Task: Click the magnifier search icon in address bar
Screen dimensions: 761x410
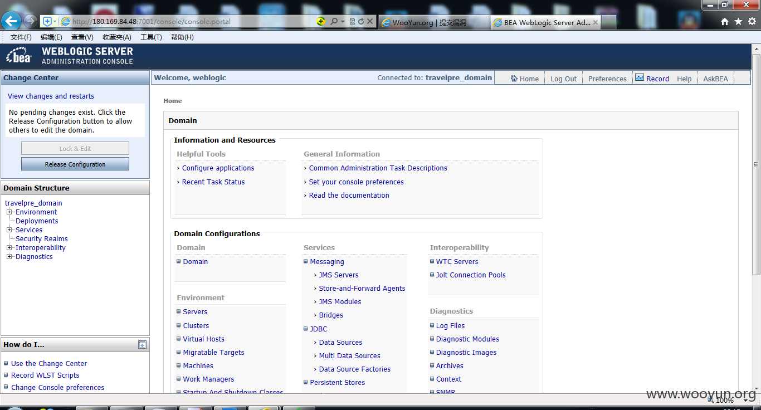Action: pos(334,21)
